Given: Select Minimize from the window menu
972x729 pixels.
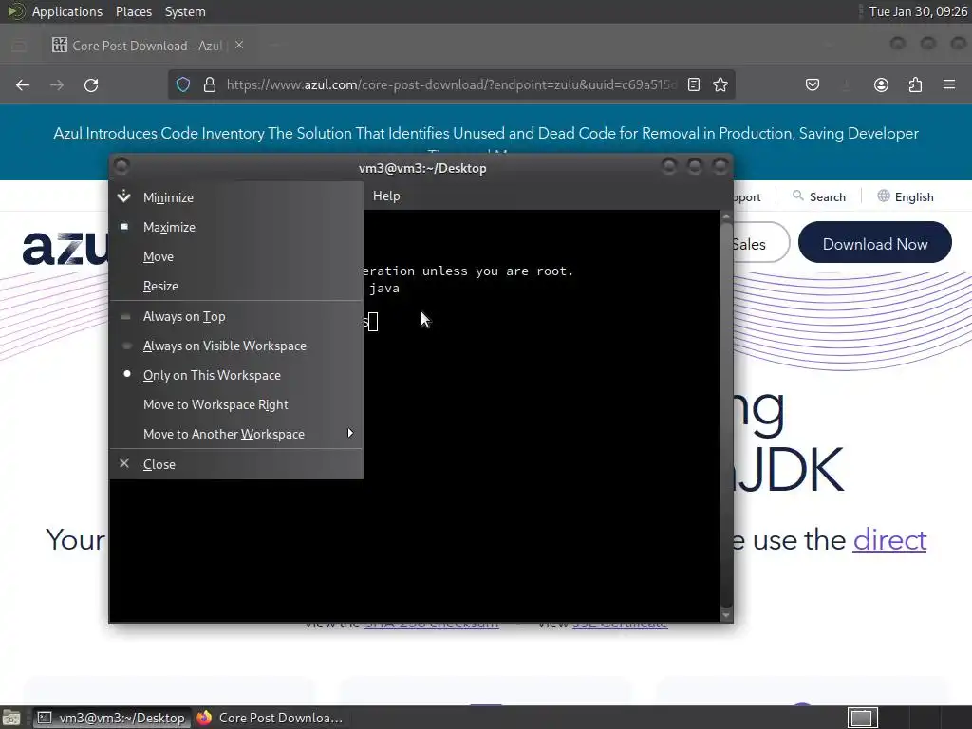Looking at the screenshot, I should 235,197.
